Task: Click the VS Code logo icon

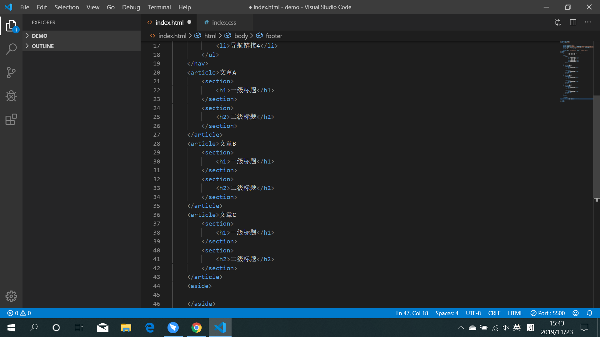Action: click(8, 7)
